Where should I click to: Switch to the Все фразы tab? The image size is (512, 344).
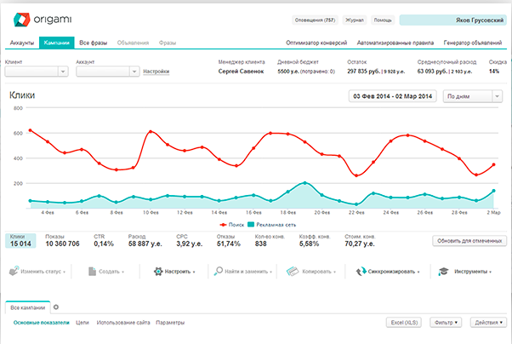94,42
